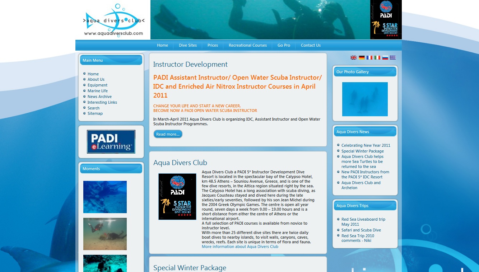
Task: Open PADI eLearning via the sidebar banner
Action: click(x=111, y=141)
